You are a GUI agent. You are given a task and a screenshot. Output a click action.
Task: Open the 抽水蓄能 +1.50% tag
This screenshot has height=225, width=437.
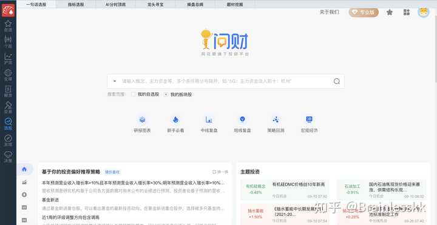pos(256,214)
